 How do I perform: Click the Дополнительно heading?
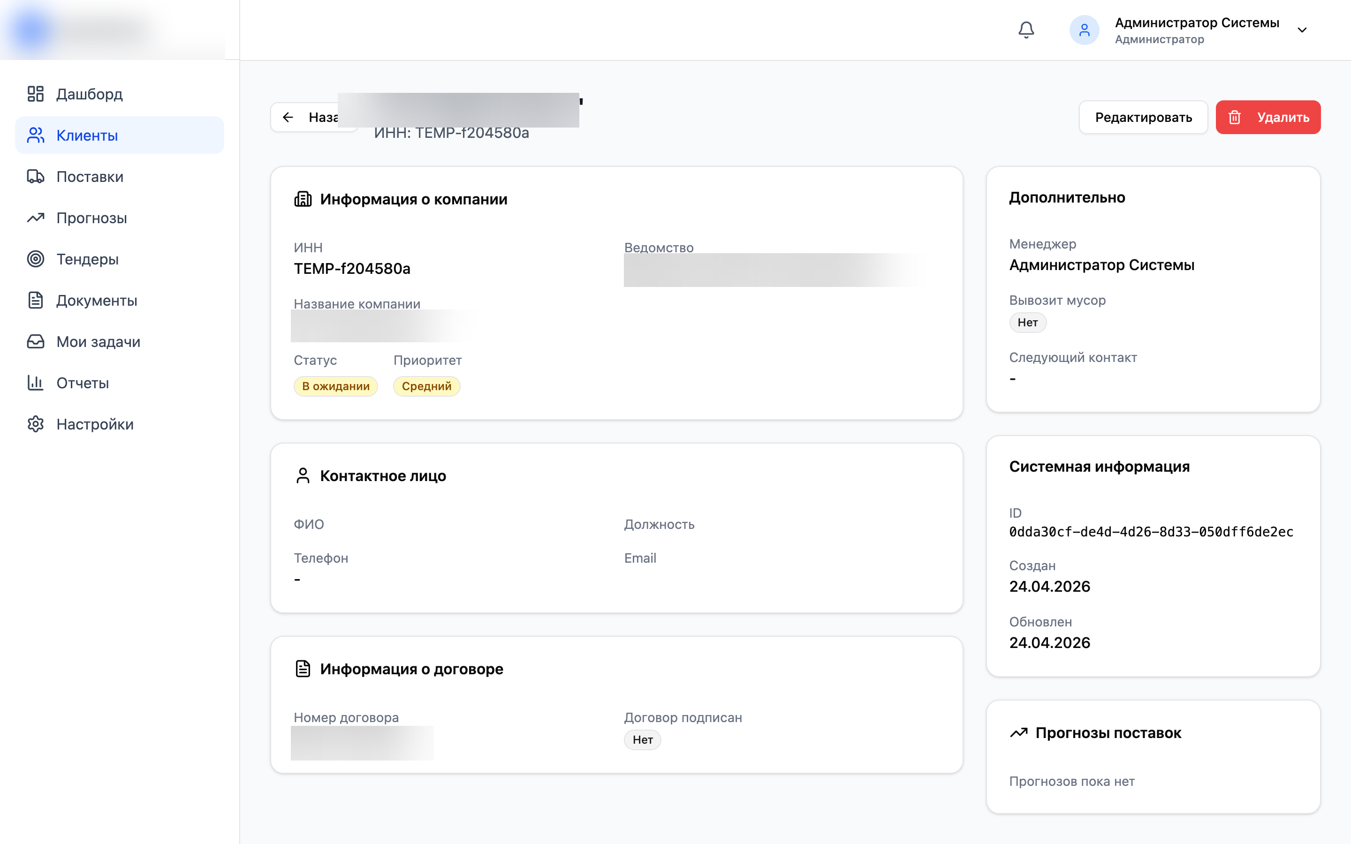1067,197
